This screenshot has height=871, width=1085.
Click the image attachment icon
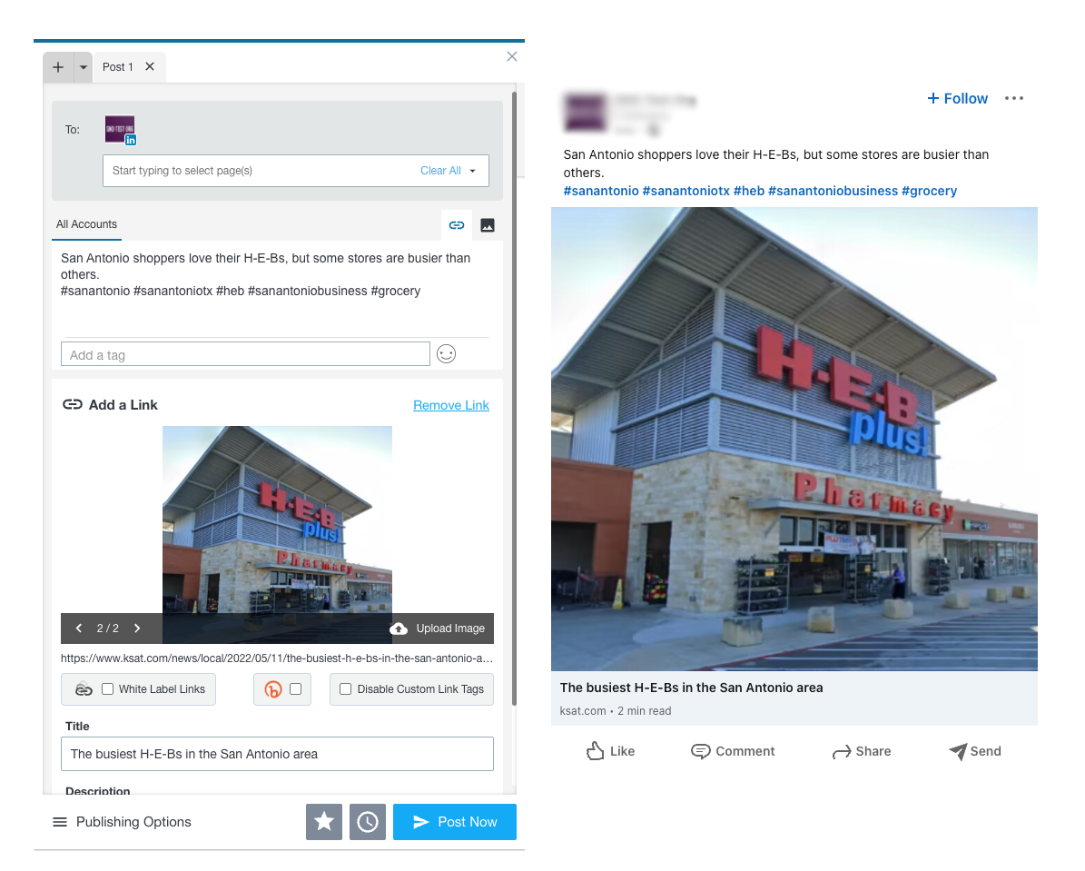pos(488,225)
